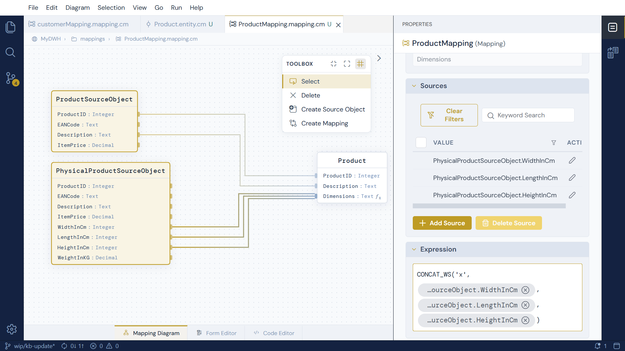Choose Create Source Object tool
The image size is (625, 351).
[326, 109]
